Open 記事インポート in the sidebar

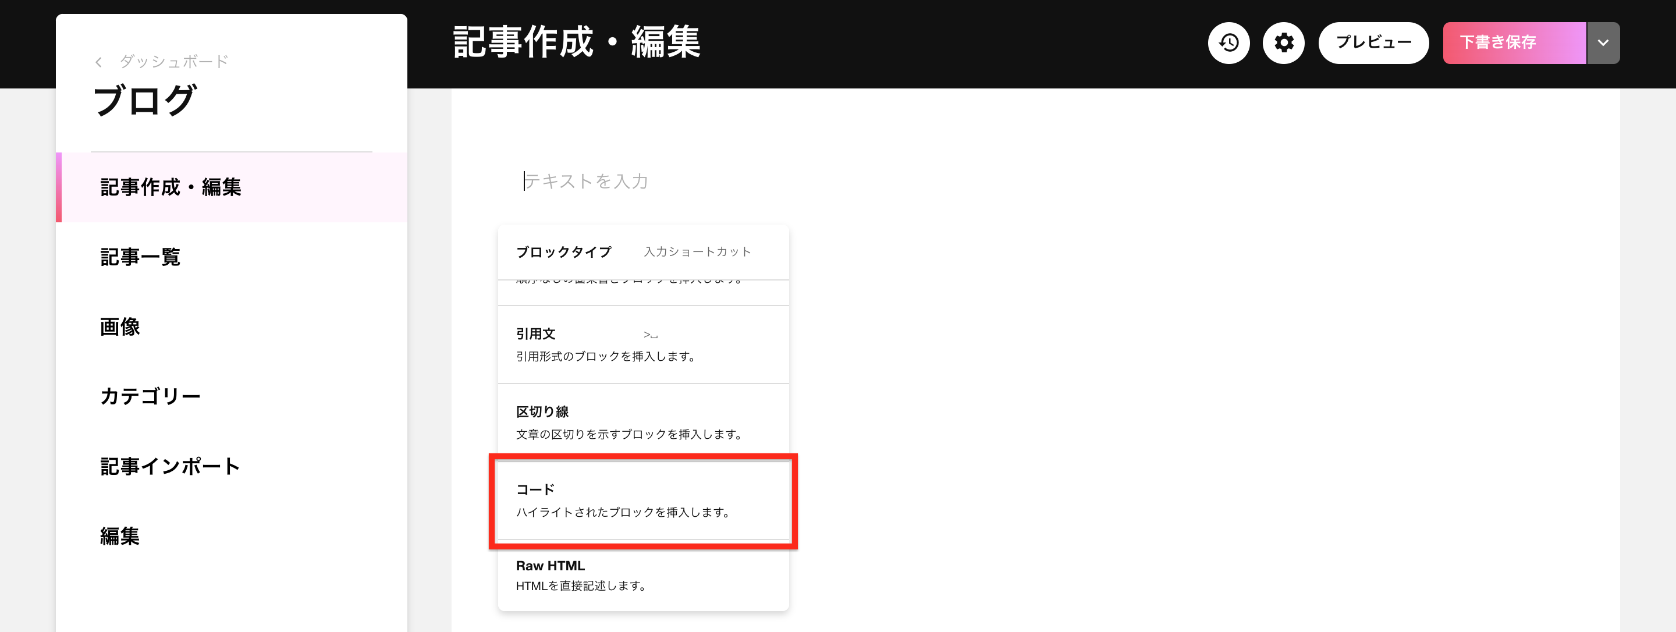[232, 466]
